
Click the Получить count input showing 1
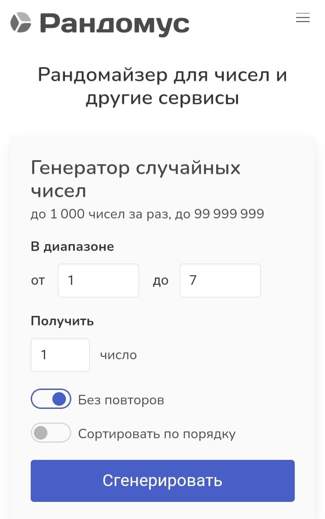pos(60,355)
